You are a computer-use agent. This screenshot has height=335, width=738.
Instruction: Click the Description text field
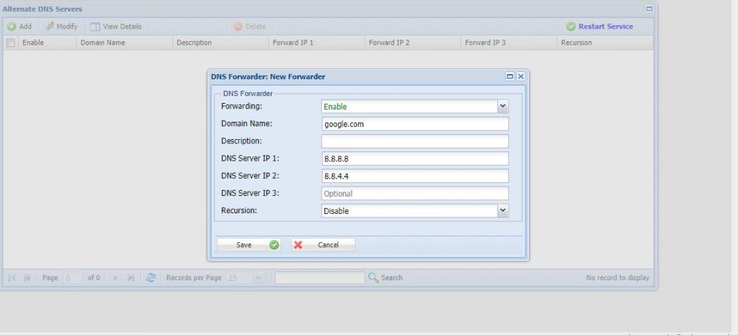click(x=414, y=141)
